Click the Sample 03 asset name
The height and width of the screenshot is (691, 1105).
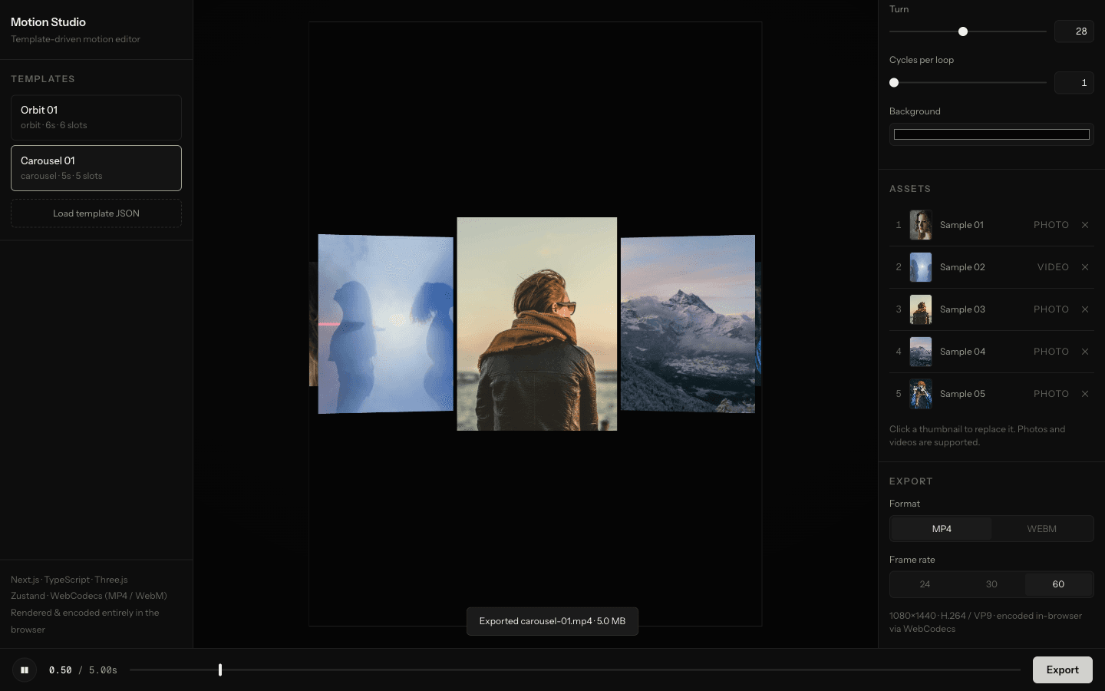tap(962, 309)
